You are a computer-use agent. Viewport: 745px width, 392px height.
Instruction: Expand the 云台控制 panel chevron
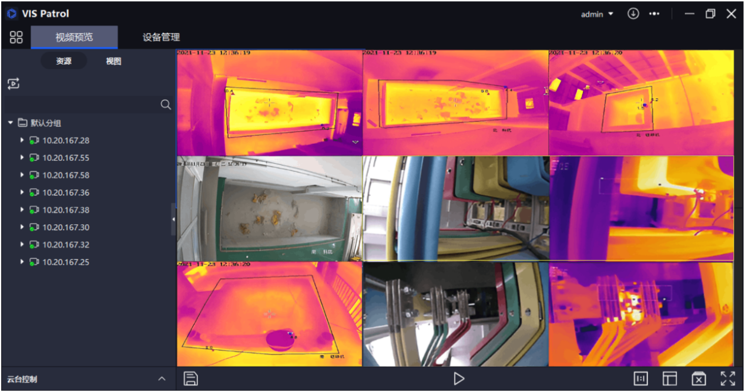click(x=162, y=379)
